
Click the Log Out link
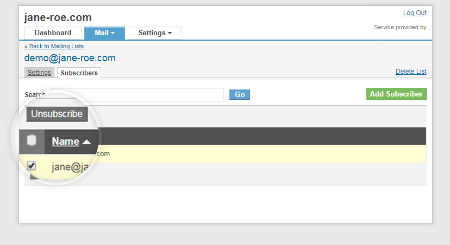pyautogui.click(x=415, y=13)
